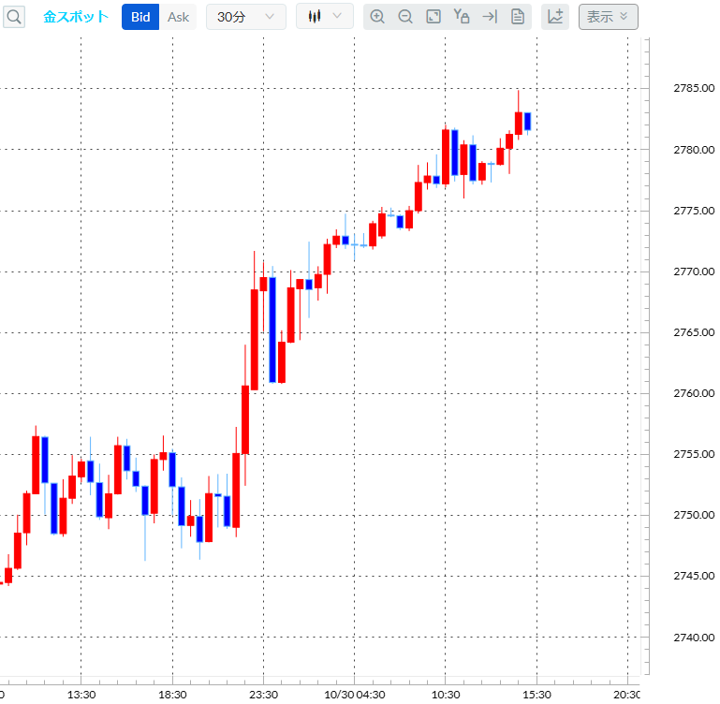Jump to latest bar arrow icon
The height and width of the screenshot is (704, 720).
pos(490,17)
